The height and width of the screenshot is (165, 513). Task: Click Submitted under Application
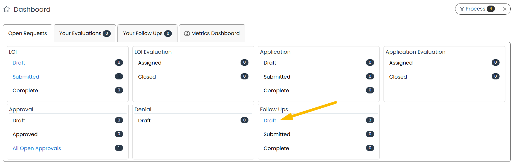pos(277,77)
